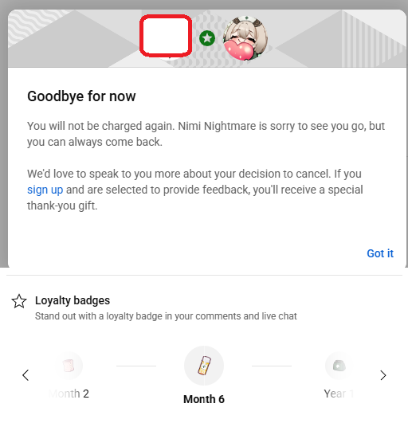Show previous loyalty badges with left chevron
Viewport: 408px width, 427px height.
pyautogui.click(x=25, y=375)
